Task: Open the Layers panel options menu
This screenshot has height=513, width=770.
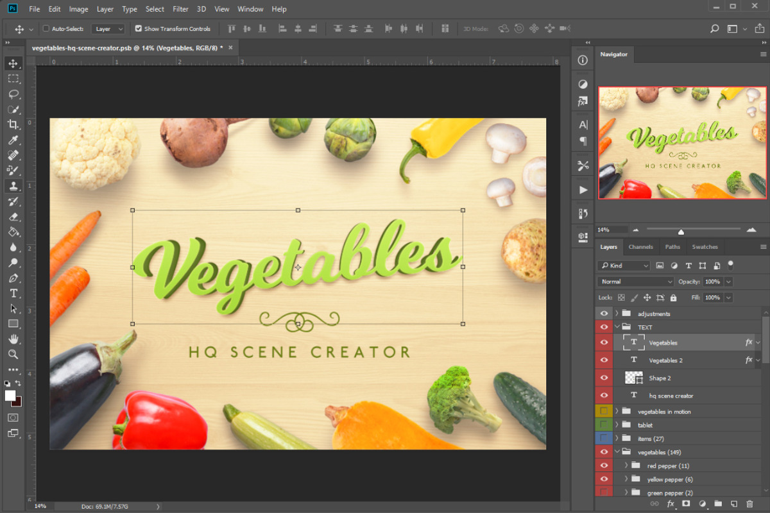Action: (x=763, y=247)
